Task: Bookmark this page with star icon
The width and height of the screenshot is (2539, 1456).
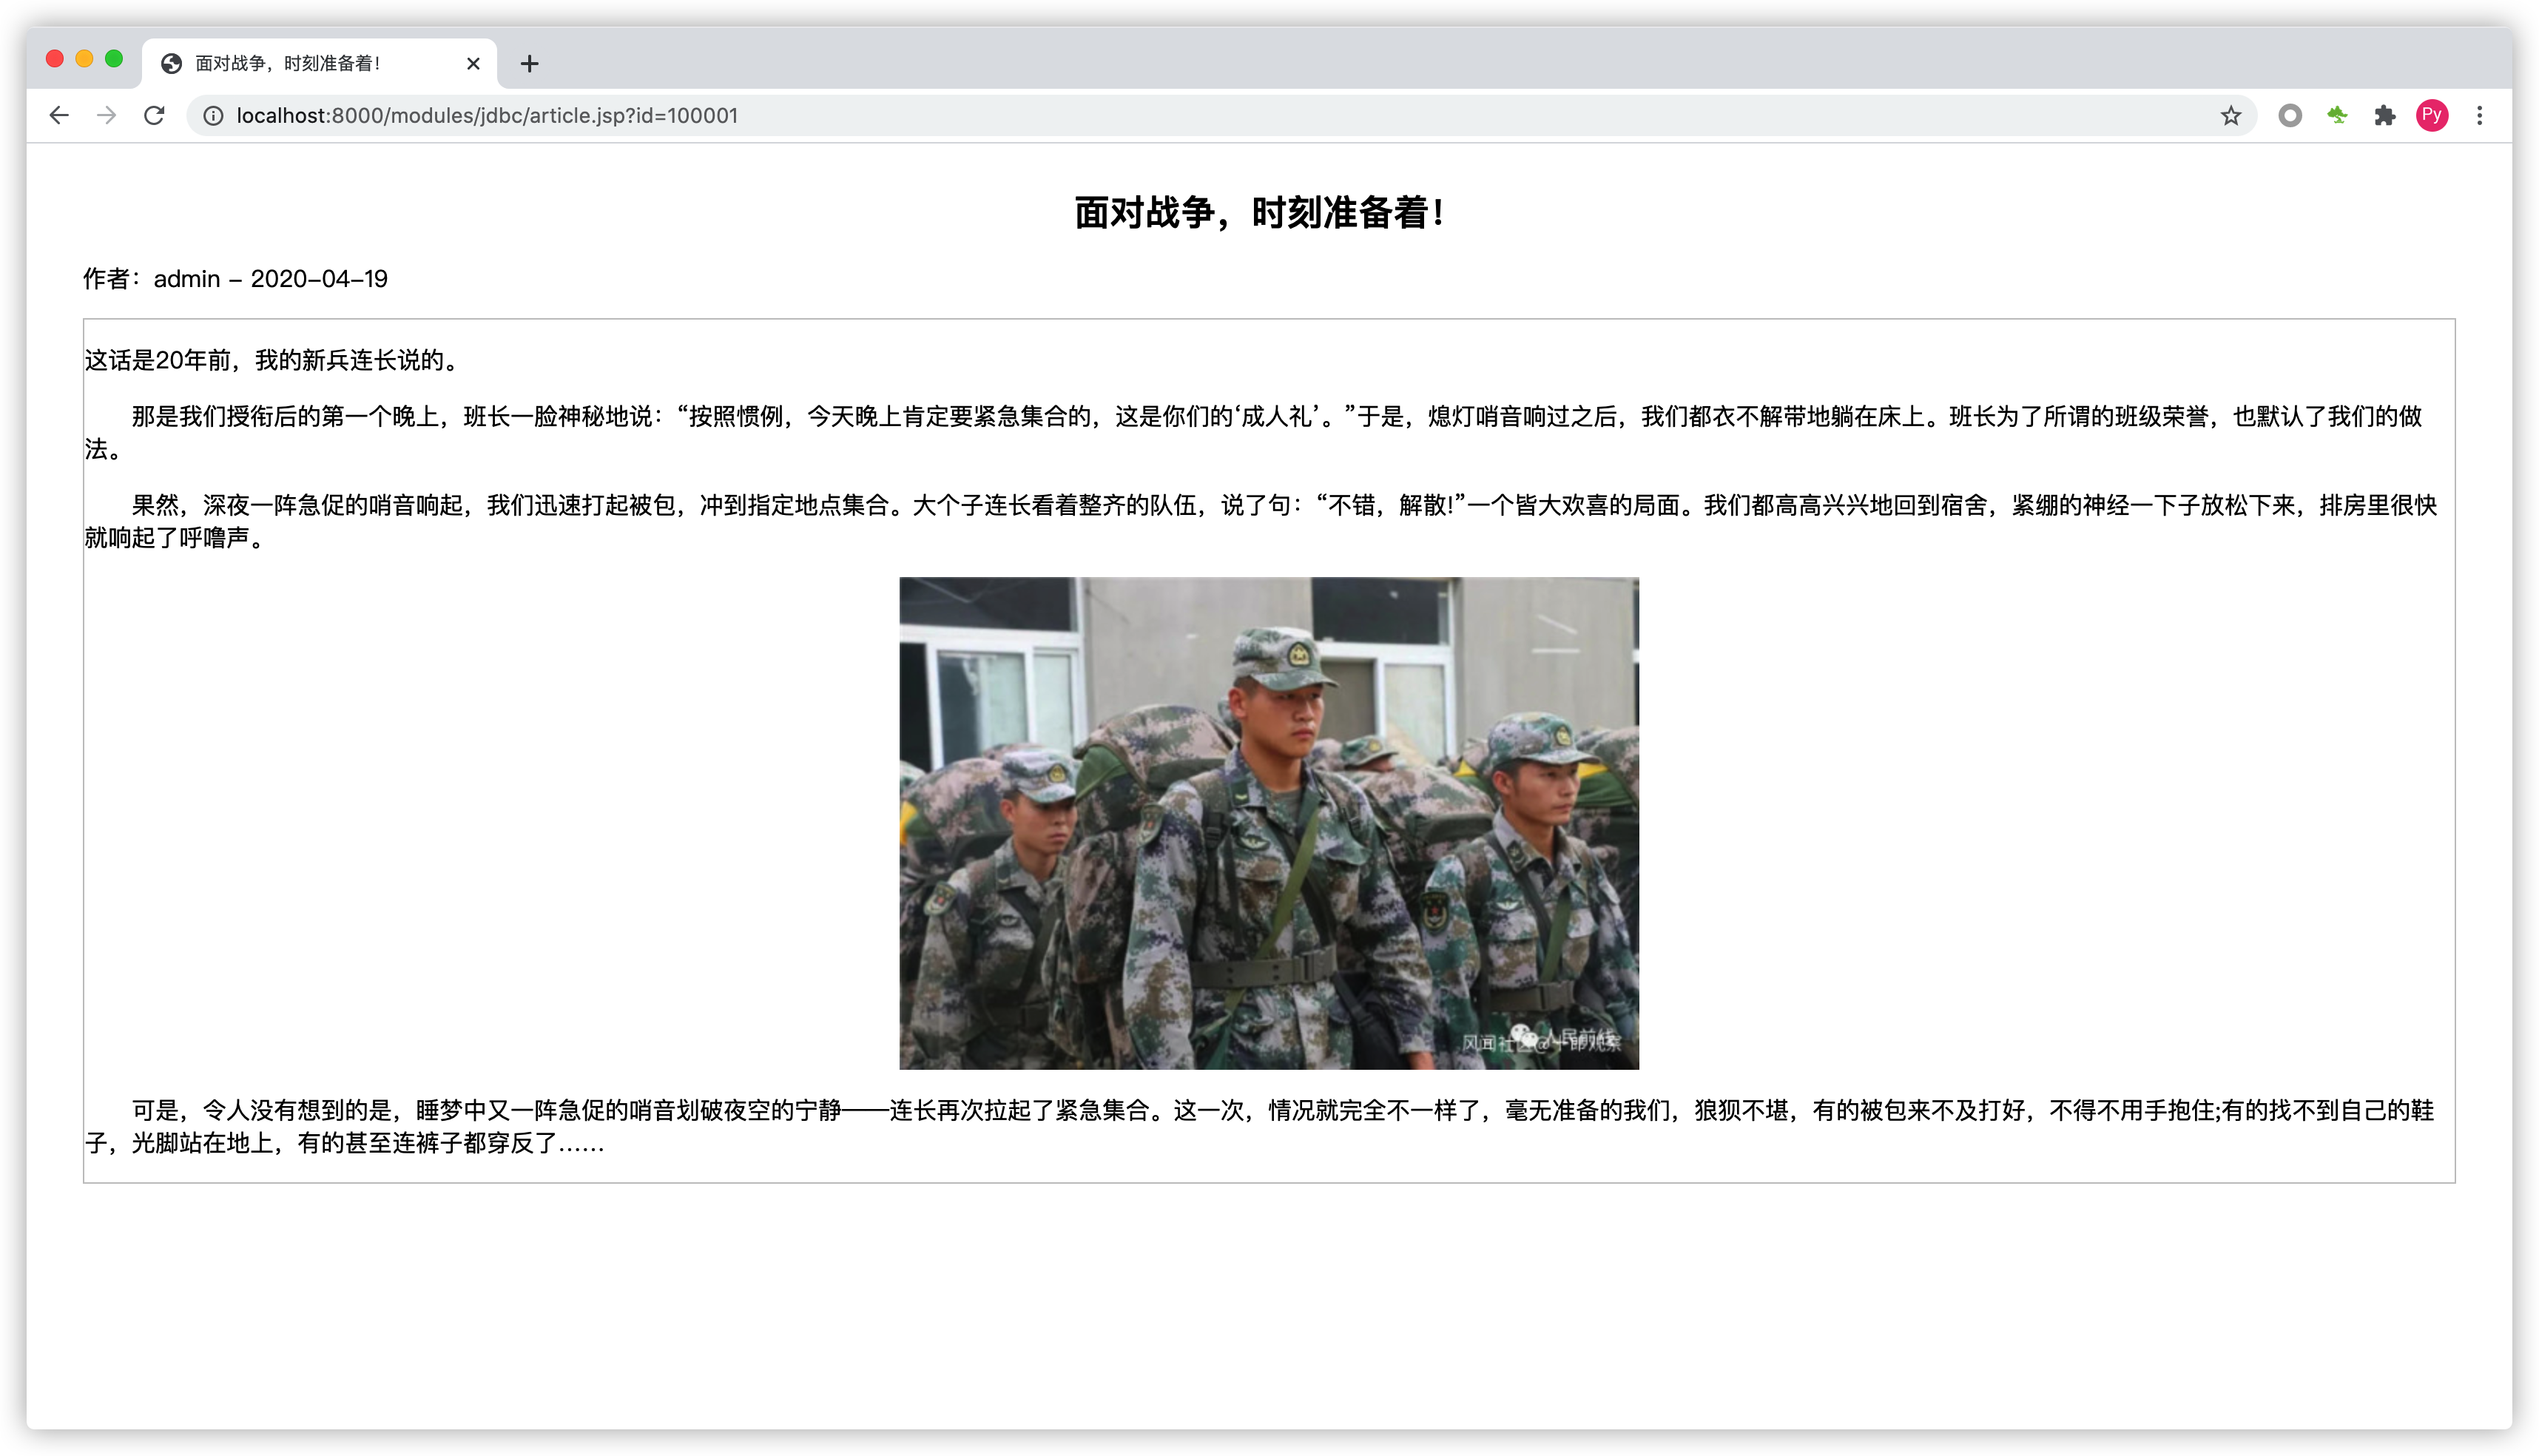Action: click(2230, 116)
